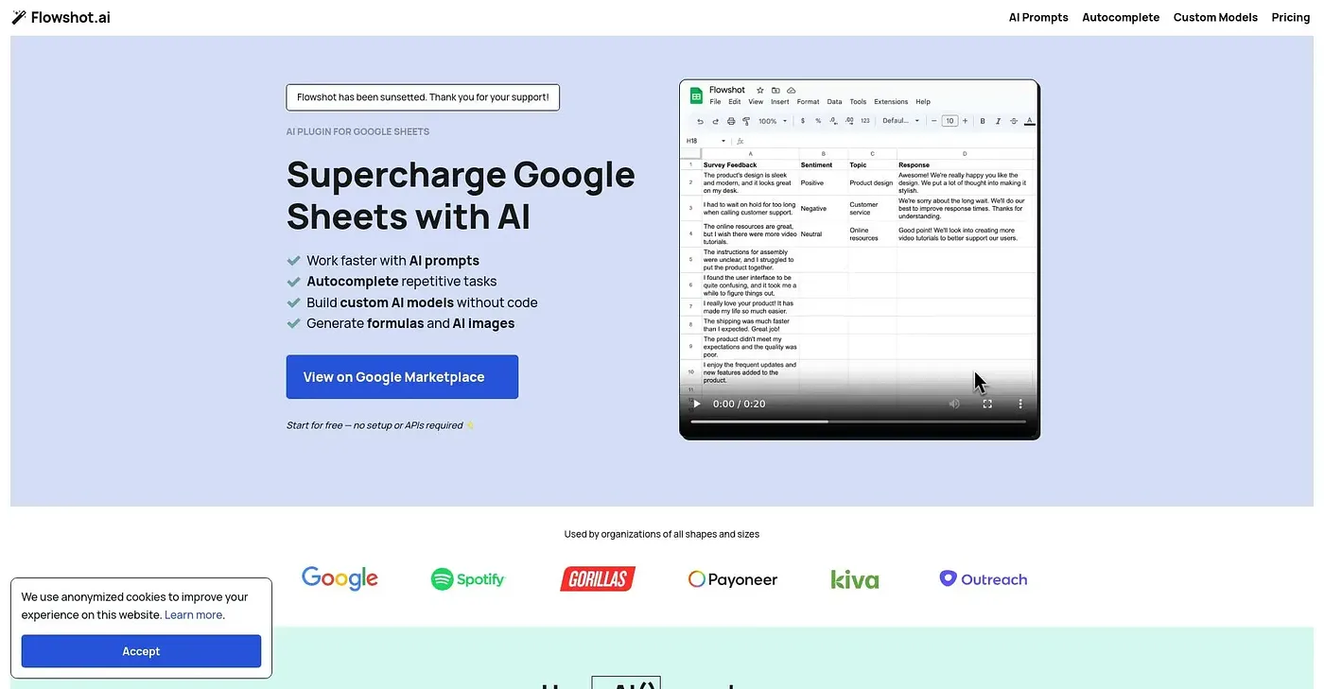Open the AI Prompts nav link
This screenshot has height=689, width=1324.
[x=1038, y=17]
